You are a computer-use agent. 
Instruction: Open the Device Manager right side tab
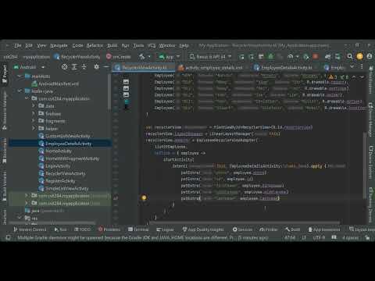370,119
